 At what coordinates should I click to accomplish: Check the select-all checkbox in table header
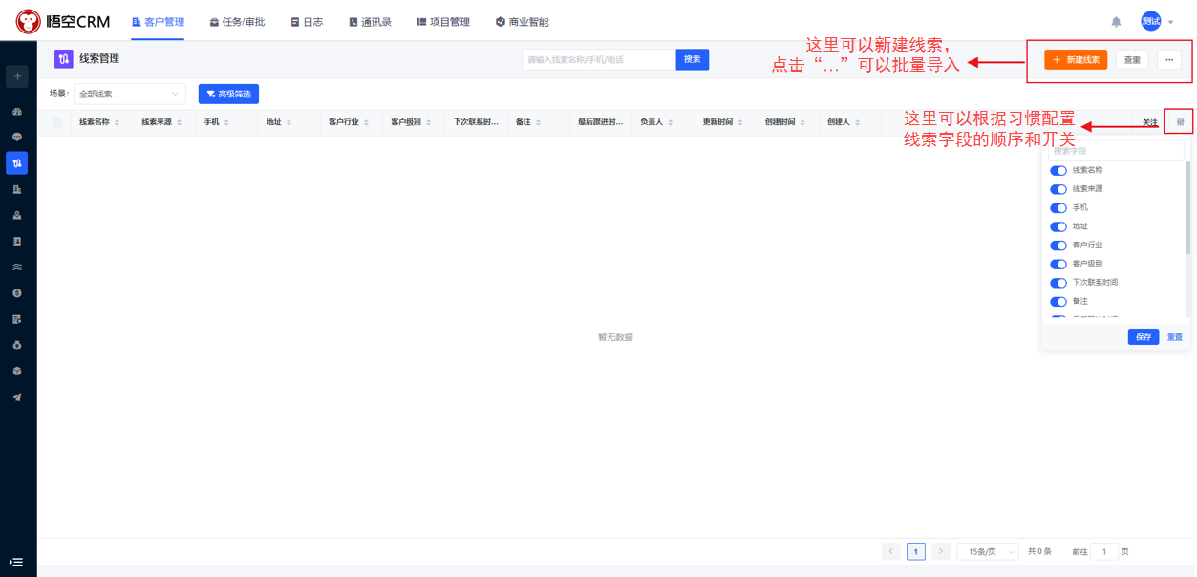(57, 122)
